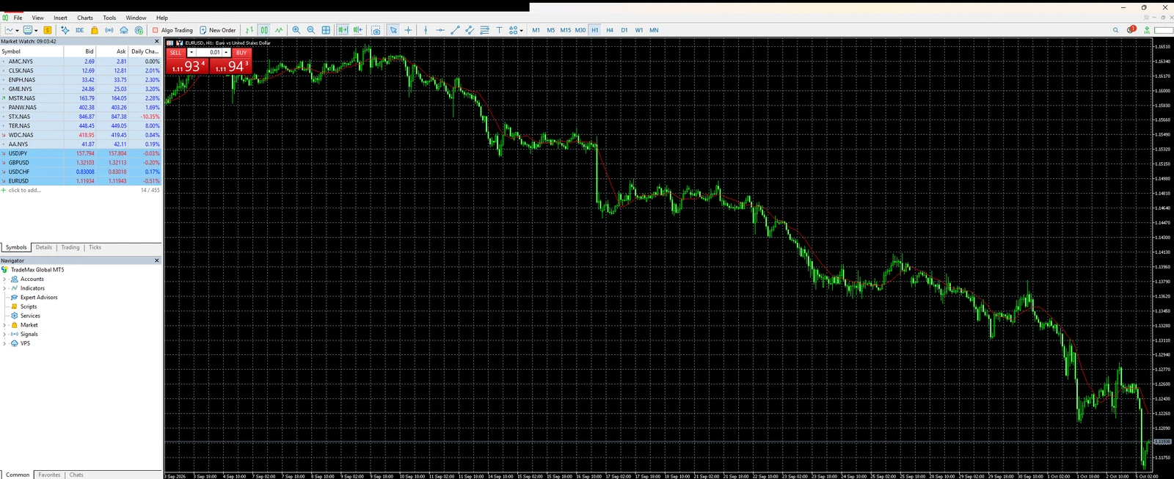
Task: Select the trendline drawing tool
Action: (x=455, y=30)
